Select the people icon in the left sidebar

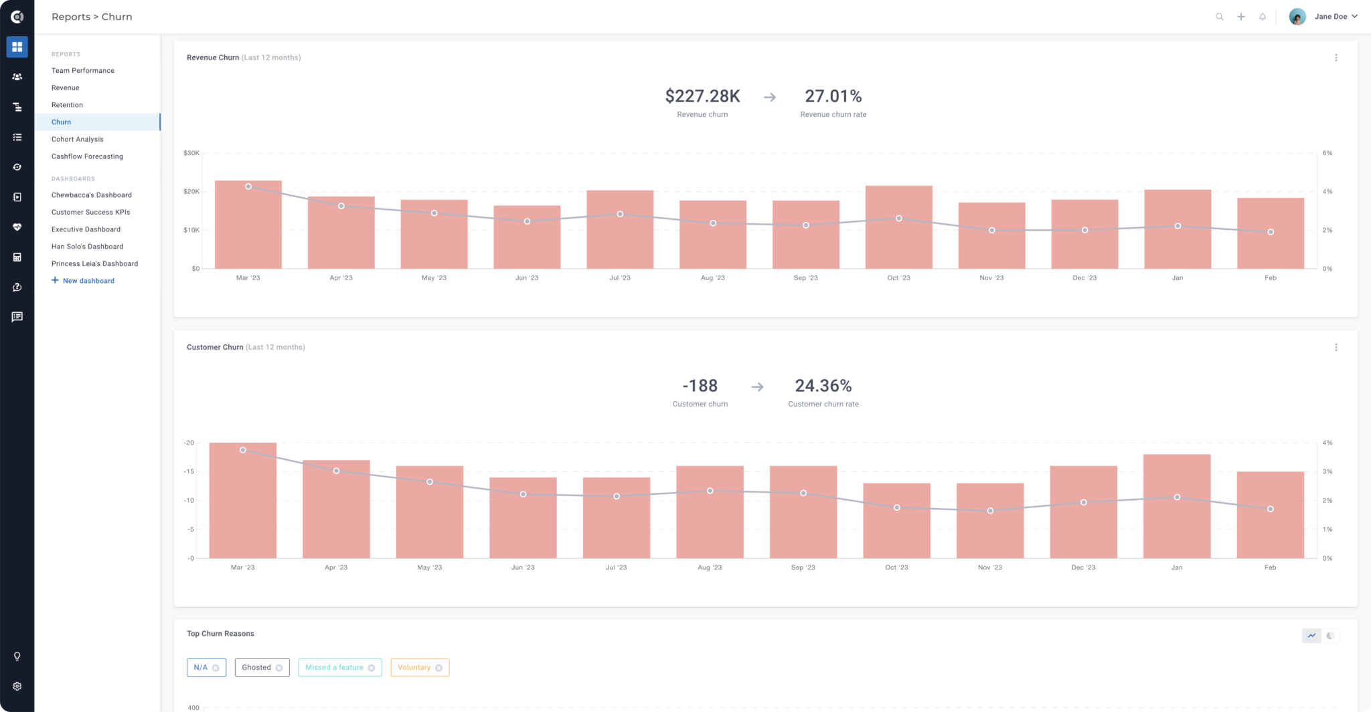click(x=17, y=76)
